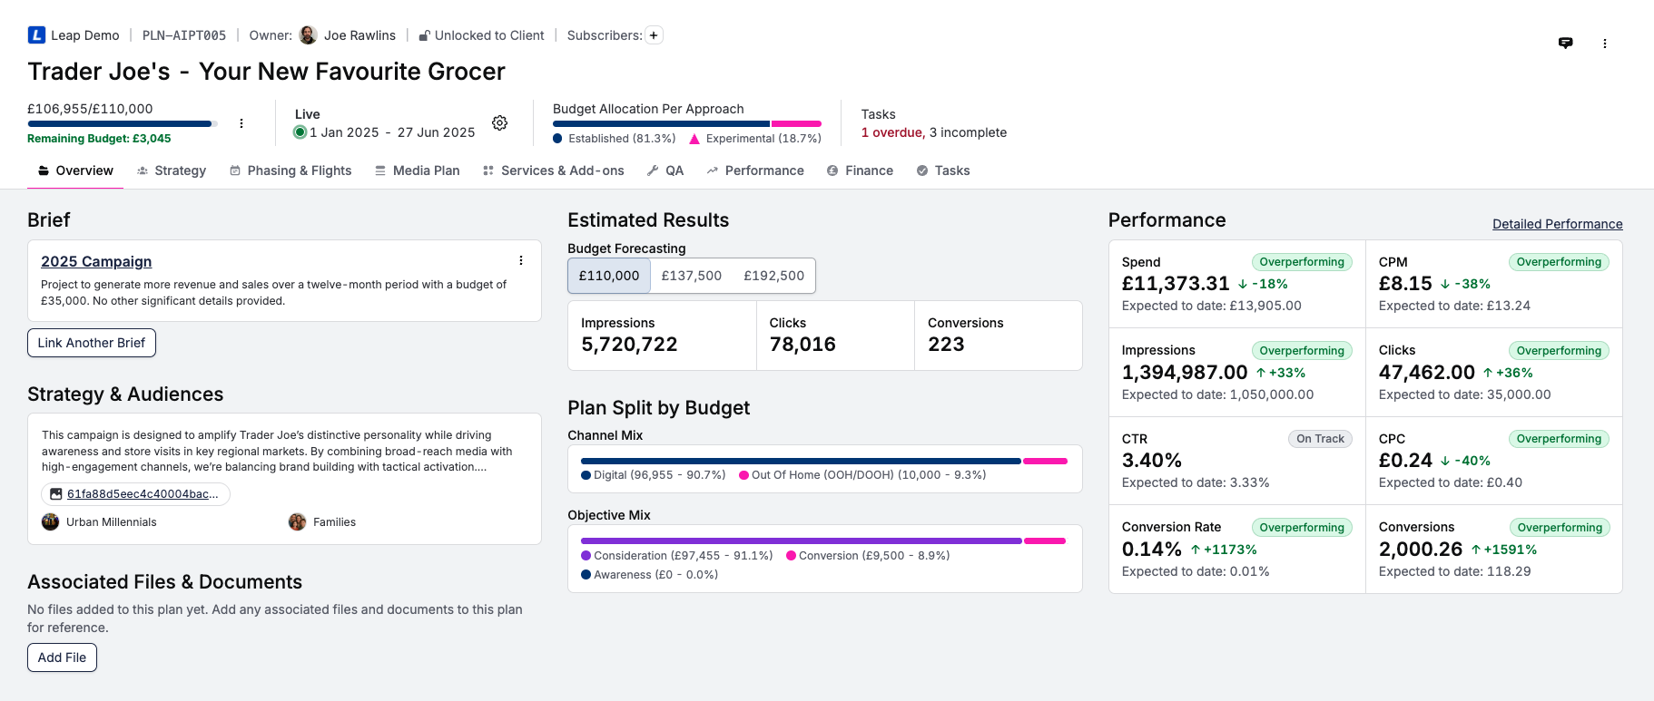Switch to the Media Plan tab
Screen dimensions: 1654x701
click(417, 170)
